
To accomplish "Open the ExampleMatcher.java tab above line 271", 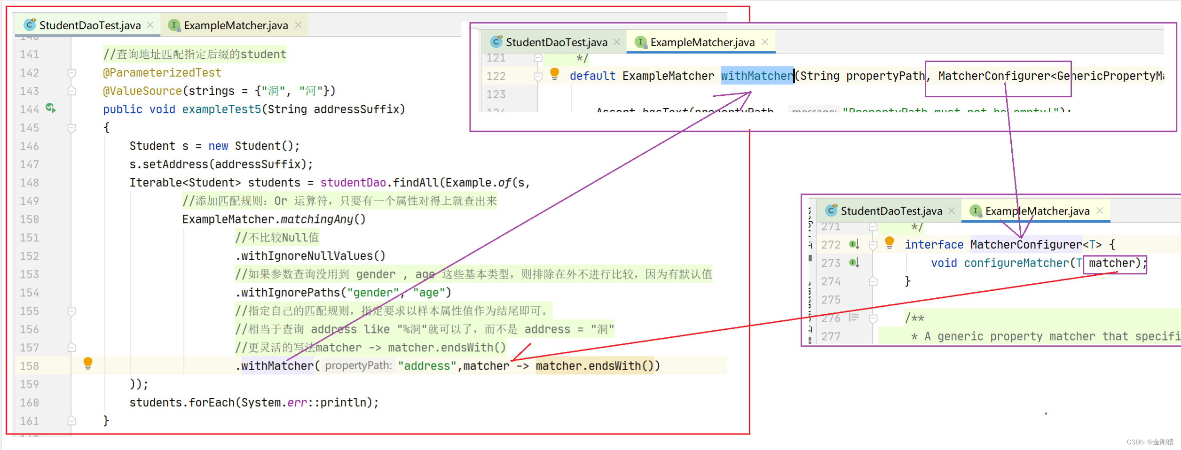I will pyautogui.click(x=1036, y=210).
